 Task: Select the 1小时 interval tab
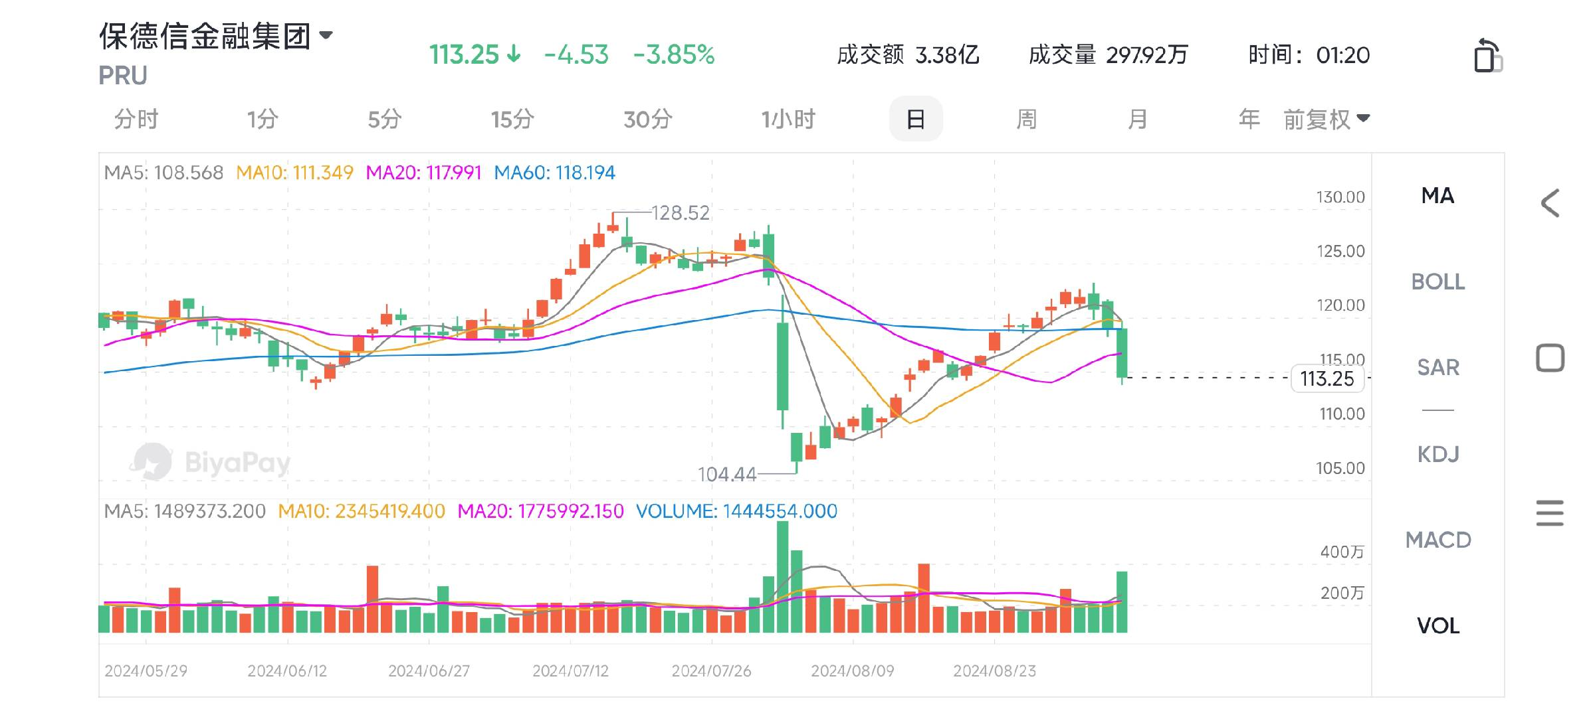pyautogui.click(x=788, y=119)
